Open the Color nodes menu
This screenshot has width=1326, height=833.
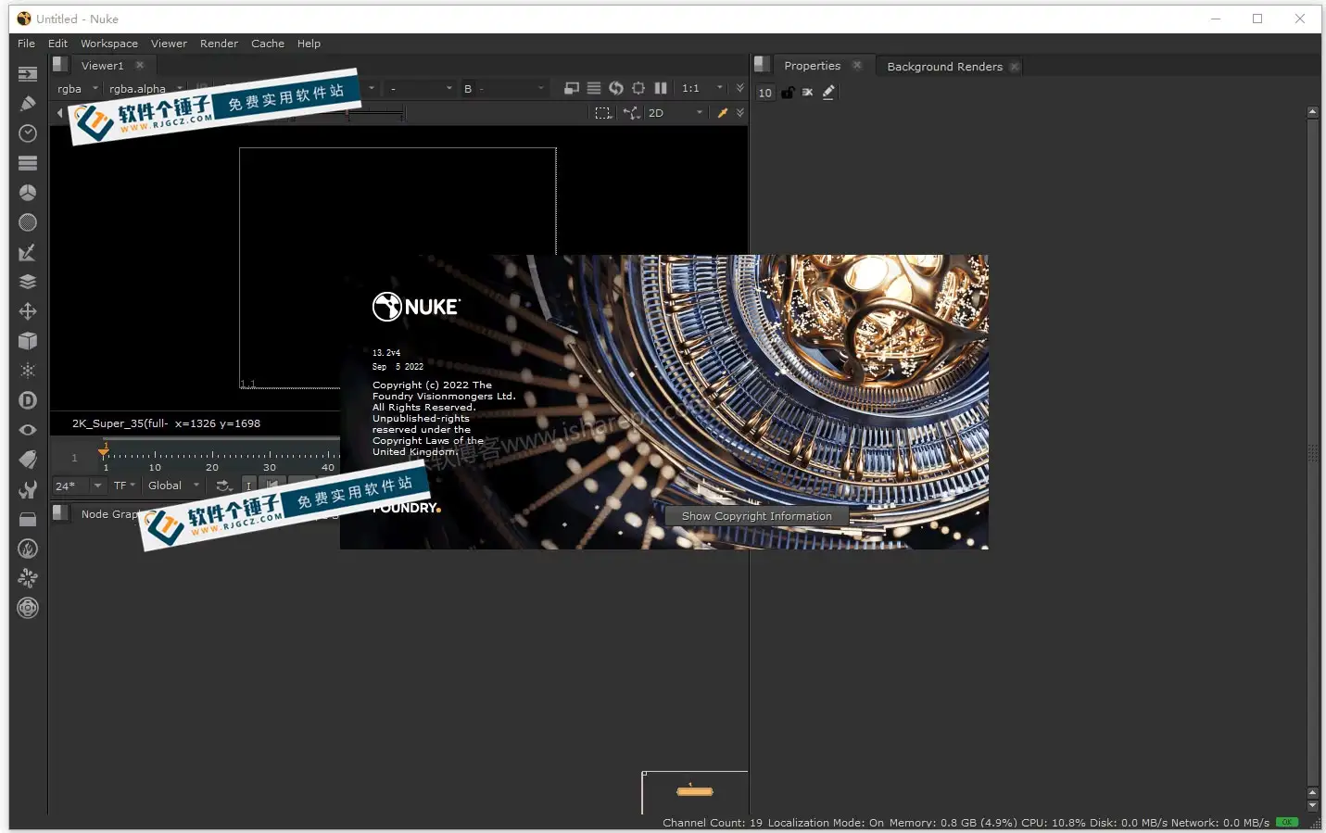coord(28,193)
